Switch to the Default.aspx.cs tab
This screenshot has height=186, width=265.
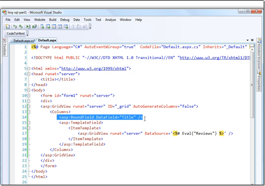tap(24, 41)
